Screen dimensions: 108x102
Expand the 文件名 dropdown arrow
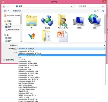pos(104,45)
